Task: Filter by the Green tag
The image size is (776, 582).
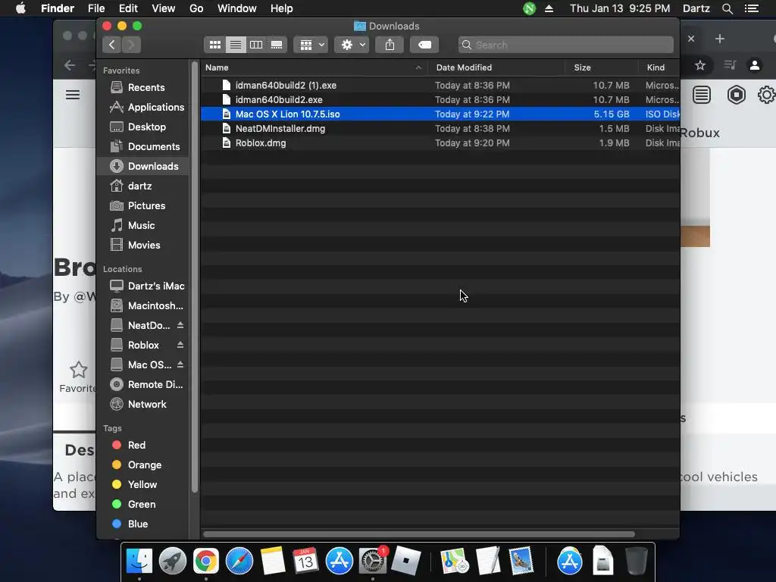Action: click(x=142, y=504)
